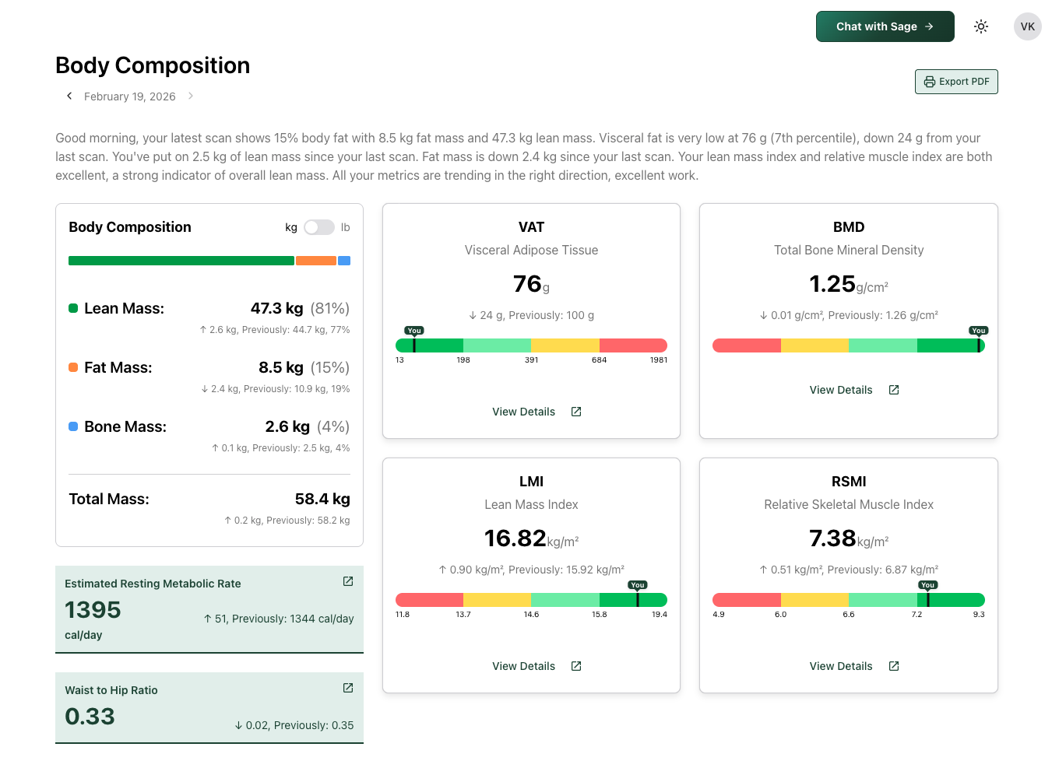Go to previous scan date arrow
The height and width of the screenshot is (768, 1059).
[x=69, y=96]
